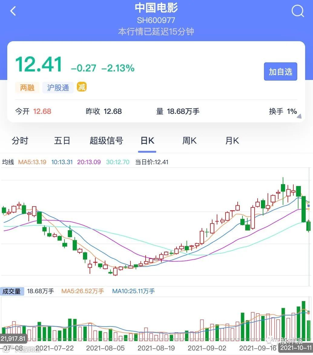Click the tallest green volume bar
This screenshot has height=355, width=313.
point(304,321)
